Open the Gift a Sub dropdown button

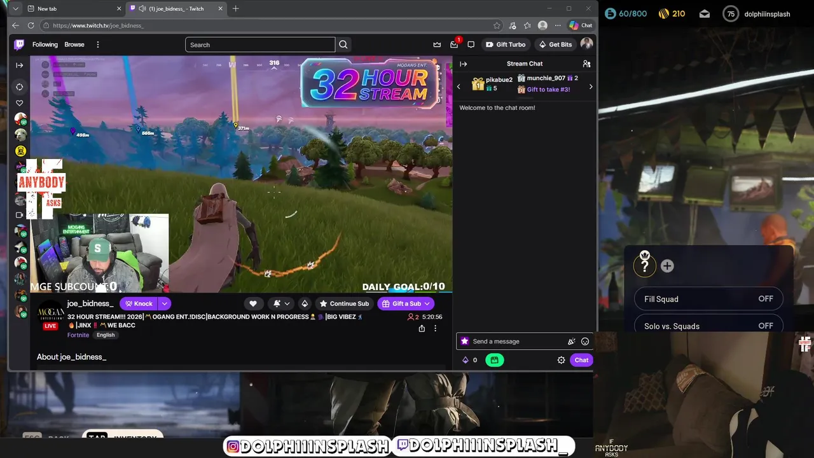tap(406, 303)
